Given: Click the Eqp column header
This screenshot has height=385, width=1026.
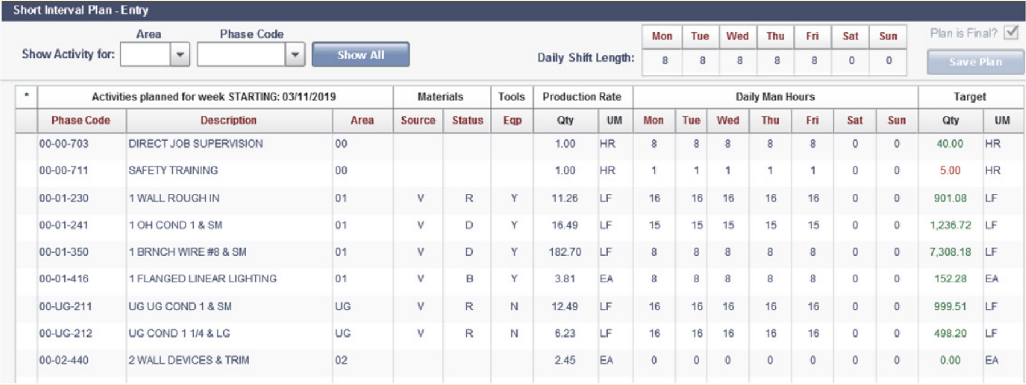Looking at the screenshot, I should click(x=512, y=121).
